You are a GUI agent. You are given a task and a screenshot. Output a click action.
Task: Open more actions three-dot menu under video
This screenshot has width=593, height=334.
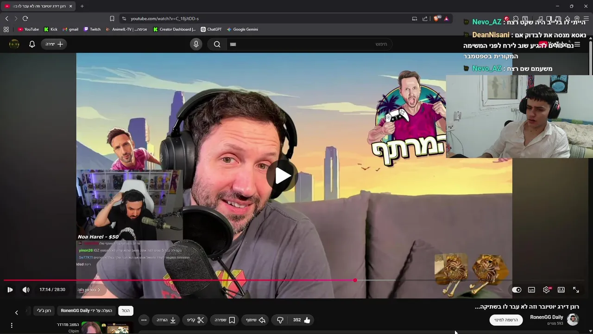tap(144, 320)
